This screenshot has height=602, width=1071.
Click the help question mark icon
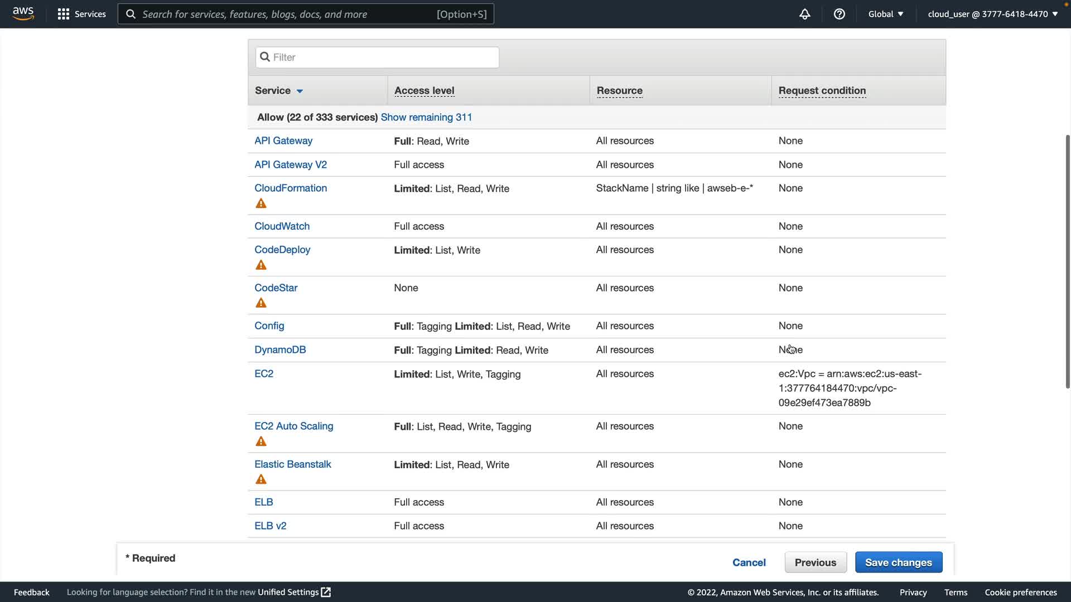click(839, 14)
